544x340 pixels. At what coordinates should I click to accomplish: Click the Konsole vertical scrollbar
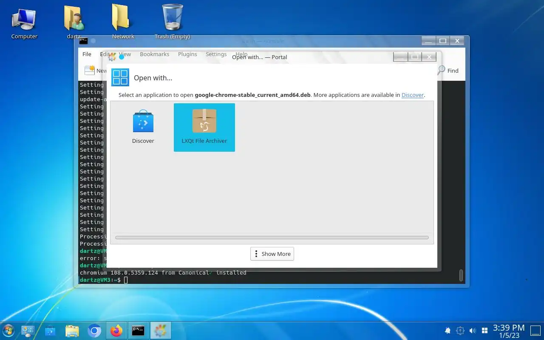pos(461,275)
